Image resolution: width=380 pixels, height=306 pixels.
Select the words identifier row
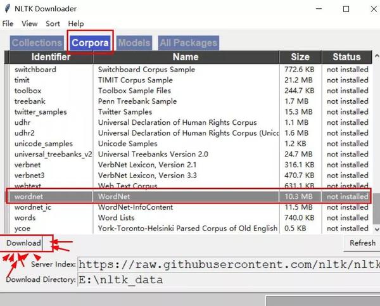(25, 218)
